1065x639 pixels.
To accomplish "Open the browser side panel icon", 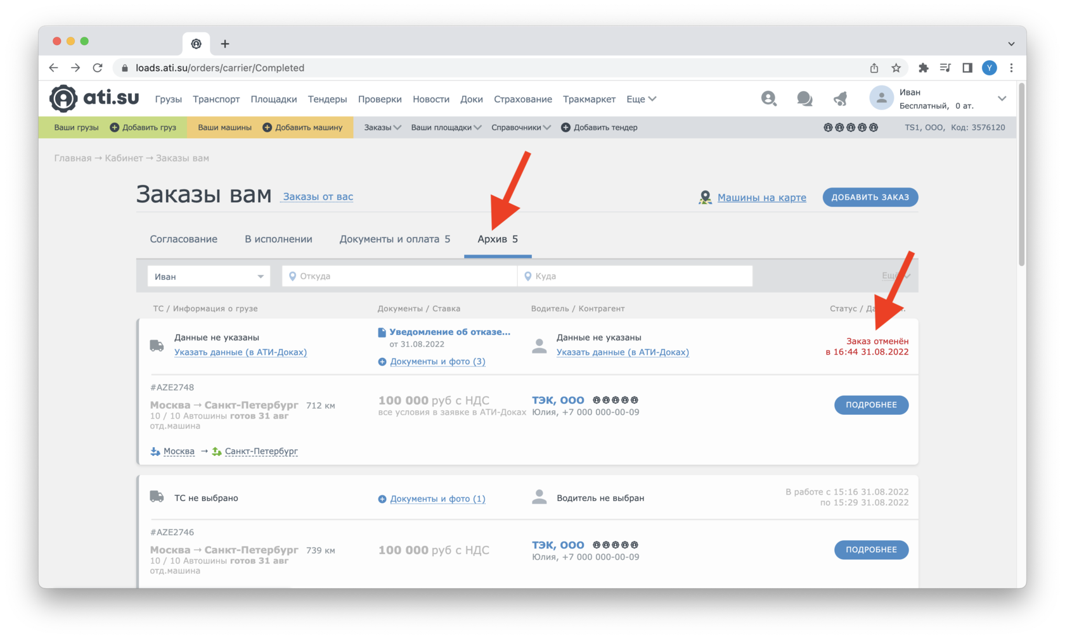I will pos(967,68).
